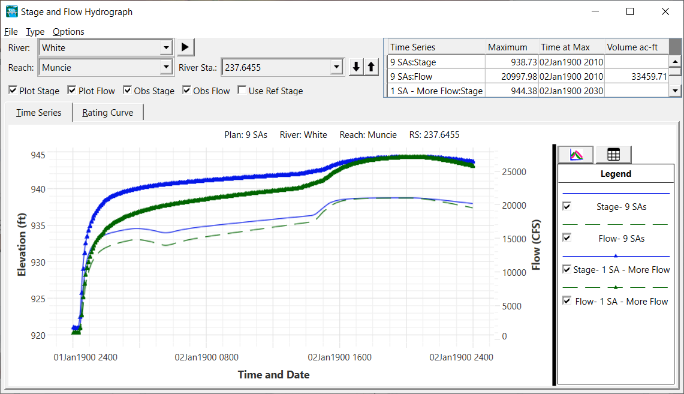684x394 pixels.
Task: Uncheck the Plot Stage checkbox
Action: (x=13, y=91)
